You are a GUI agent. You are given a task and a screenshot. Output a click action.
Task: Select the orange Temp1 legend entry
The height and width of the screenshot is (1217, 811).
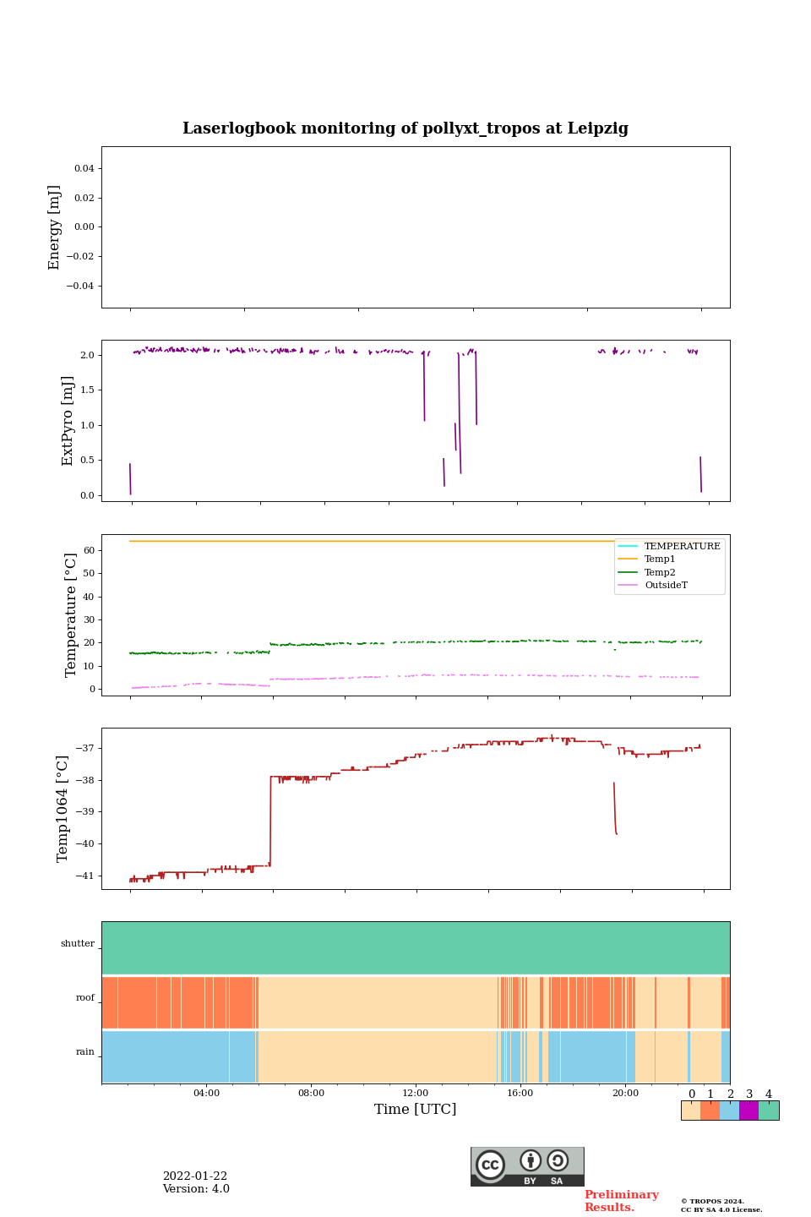[x=659, y=559]
